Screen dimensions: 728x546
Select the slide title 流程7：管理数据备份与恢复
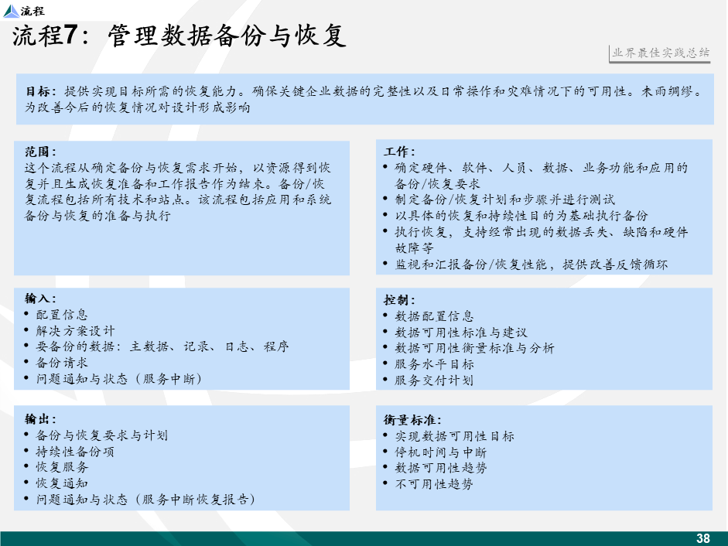coord(179,36)
